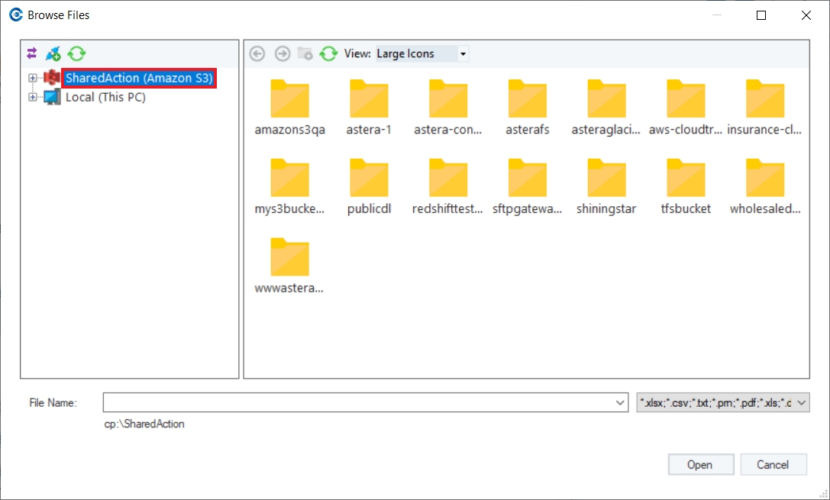Expand the Local (This PC) node
Viewport: 830px width, 500px height.
[33, 97]
